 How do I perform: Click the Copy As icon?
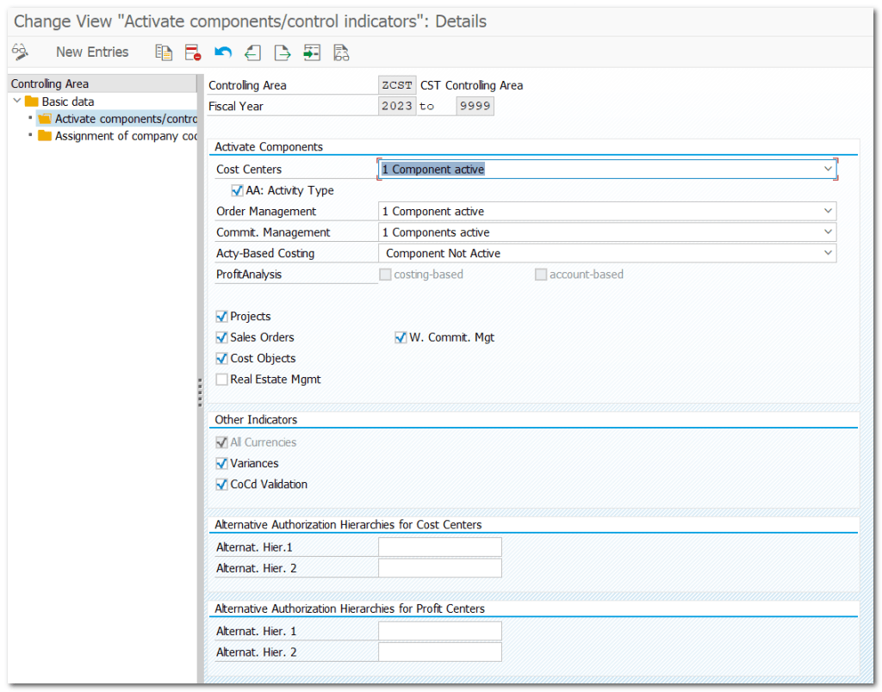[x=164, y=53]
